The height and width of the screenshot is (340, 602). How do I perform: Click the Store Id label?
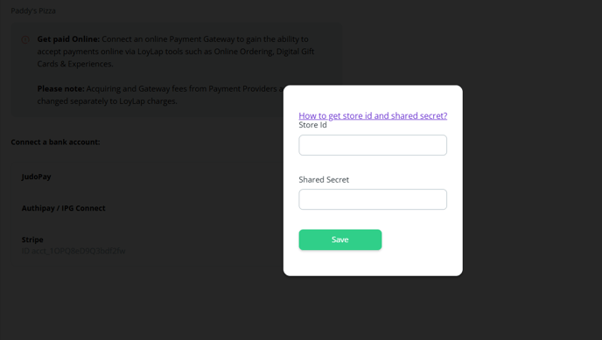[312, 125]
